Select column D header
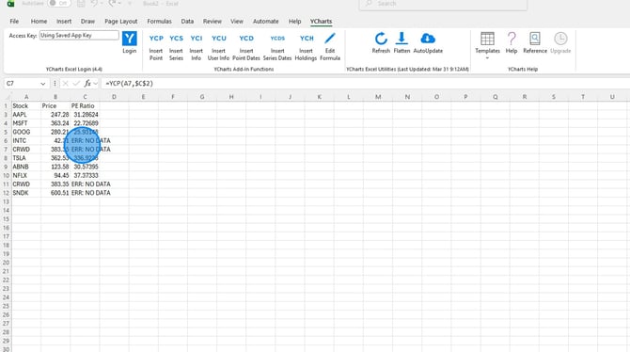The width and height of the screenshot is (630, 352). click(x=114, y=97)
